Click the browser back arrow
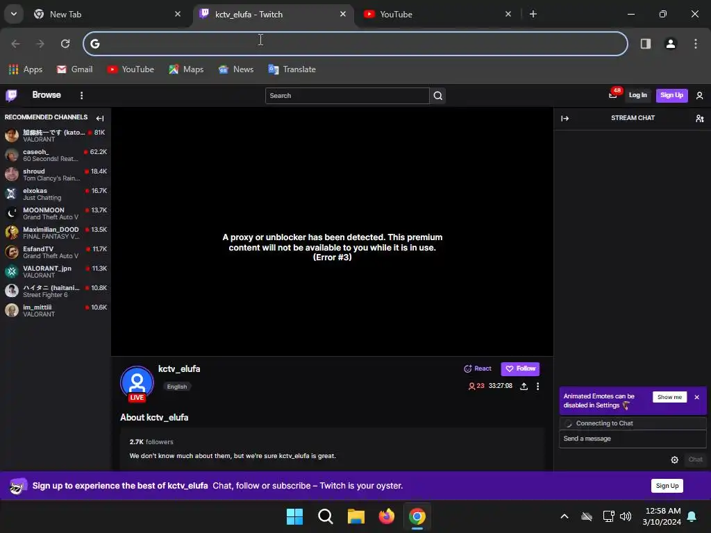 click(16, 44)
